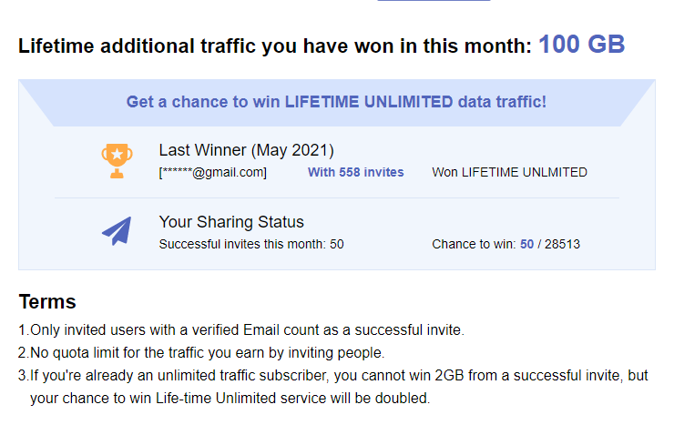The height and width of the screenshot is (425, 674).
Task: Click the blue underline at the top
Action: pos(434,1)
